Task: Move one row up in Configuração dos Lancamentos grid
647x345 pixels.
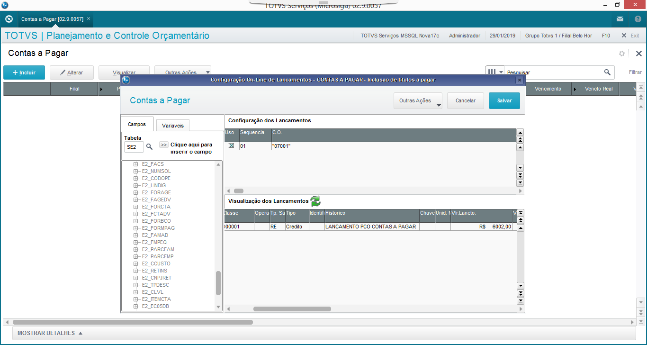Action: (520, 147)
